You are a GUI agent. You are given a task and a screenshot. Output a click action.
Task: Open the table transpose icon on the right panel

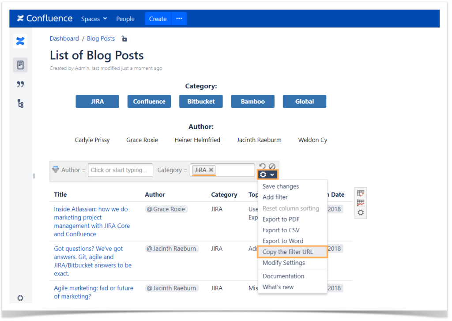360,193
